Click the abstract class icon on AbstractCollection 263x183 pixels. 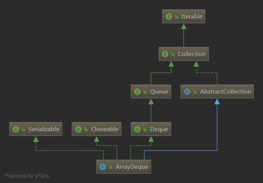[188, 92]
